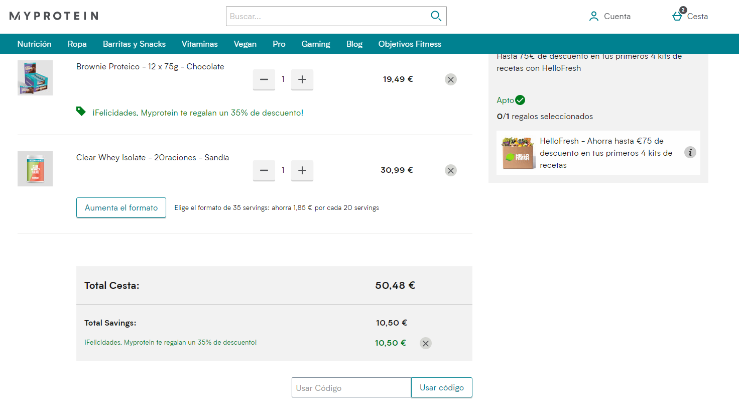This screenshot has width=739, height=413.
Task: Click the Apto green checkmark
Action: [520, 100]
